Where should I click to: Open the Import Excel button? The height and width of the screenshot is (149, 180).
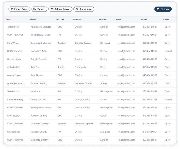(19, 9)
